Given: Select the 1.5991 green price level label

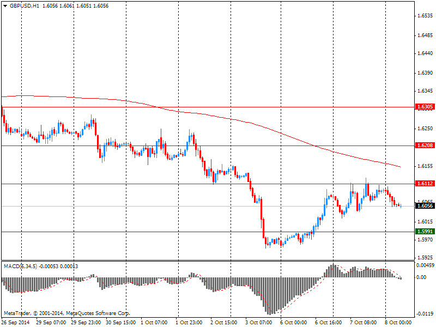Looking at the screenshot, I should [425, 232].
